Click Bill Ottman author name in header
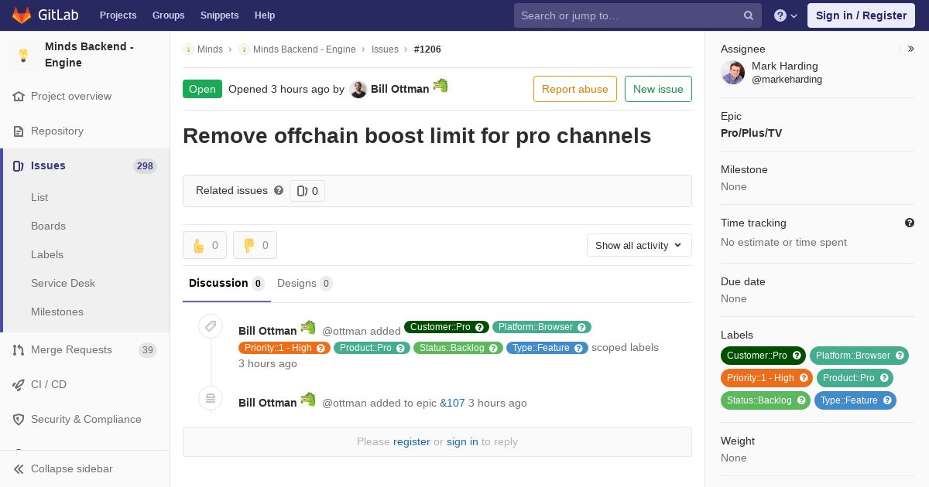929x487 pixels. (399, 89)
